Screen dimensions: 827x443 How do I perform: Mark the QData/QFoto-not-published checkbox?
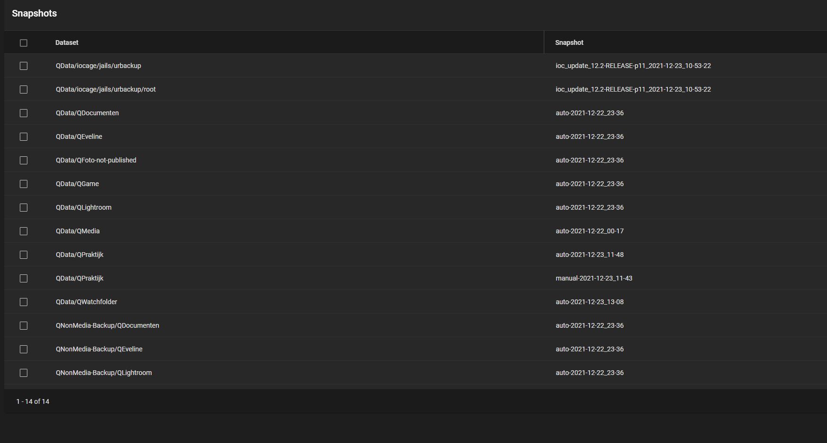click(24, 160)
